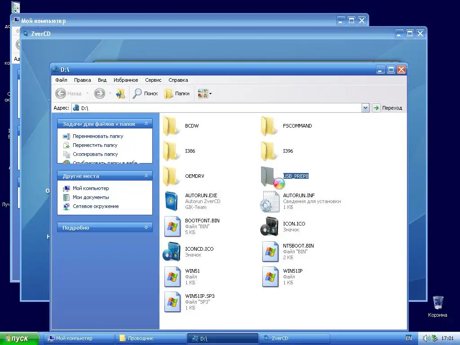460x345 pixels.
Task: Click the address field showing D:\
Action: click(217, 108)
